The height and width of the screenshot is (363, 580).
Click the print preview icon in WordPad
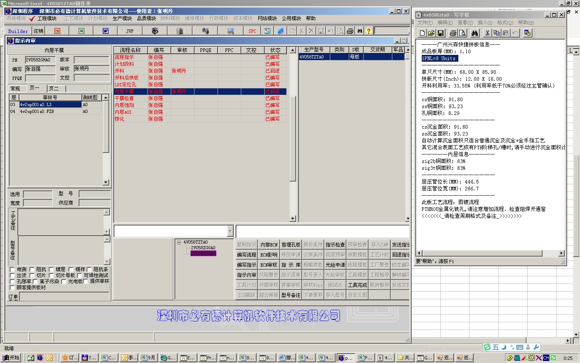(x=462, y=33)
